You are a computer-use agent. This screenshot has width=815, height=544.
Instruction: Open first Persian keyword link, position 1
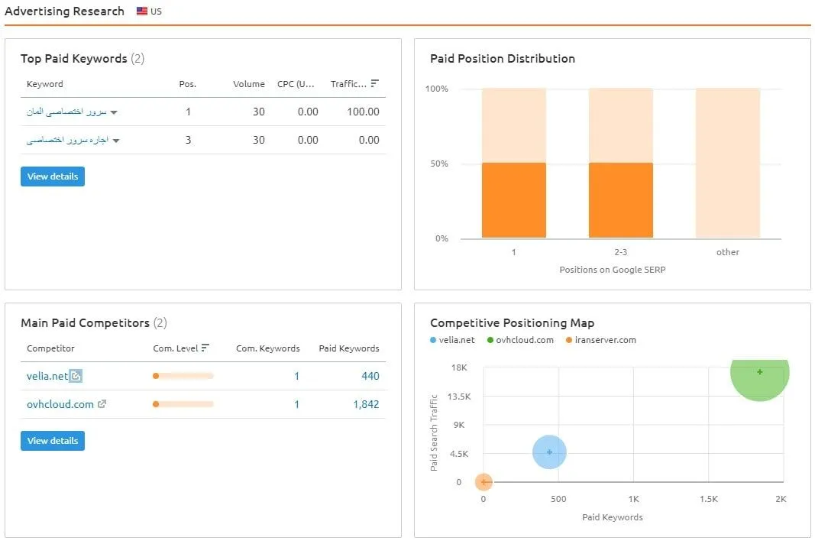[x=66, y=112]
